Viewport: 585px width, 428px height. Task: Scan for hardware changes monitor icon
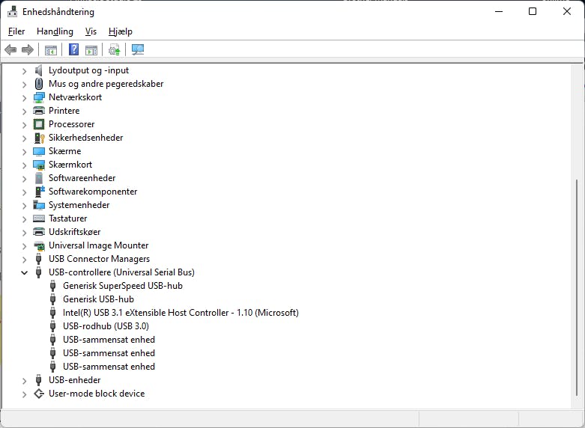[138, 49]
